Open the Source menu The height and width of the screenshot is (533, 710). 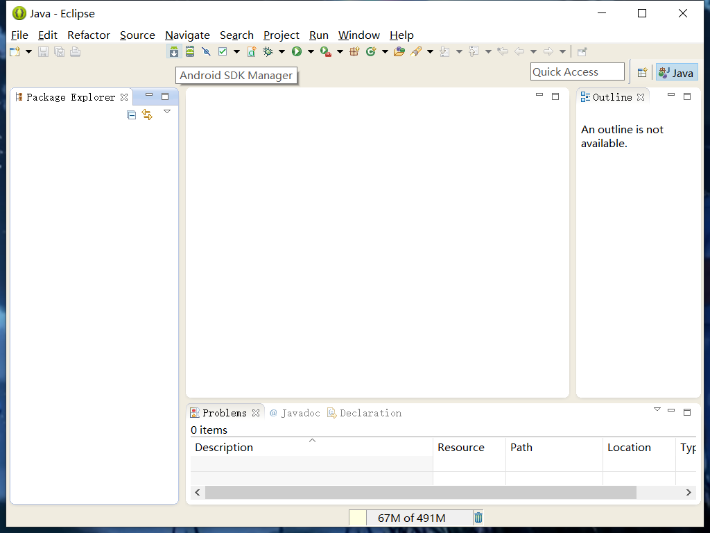click(138, 35)
